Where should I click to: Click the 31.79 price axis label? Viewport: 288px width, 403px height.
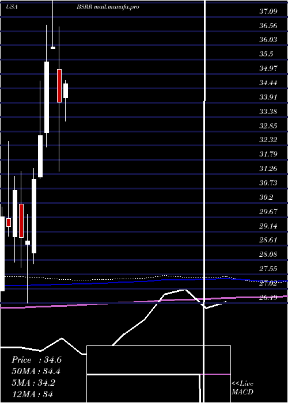coord(268,154)
